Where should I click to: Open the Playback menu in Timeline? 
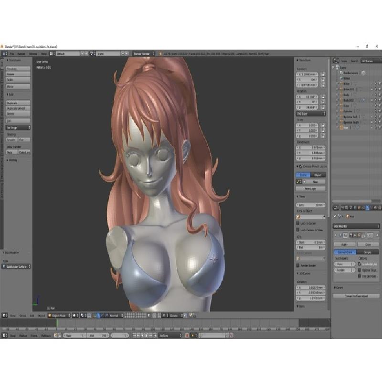46,336
